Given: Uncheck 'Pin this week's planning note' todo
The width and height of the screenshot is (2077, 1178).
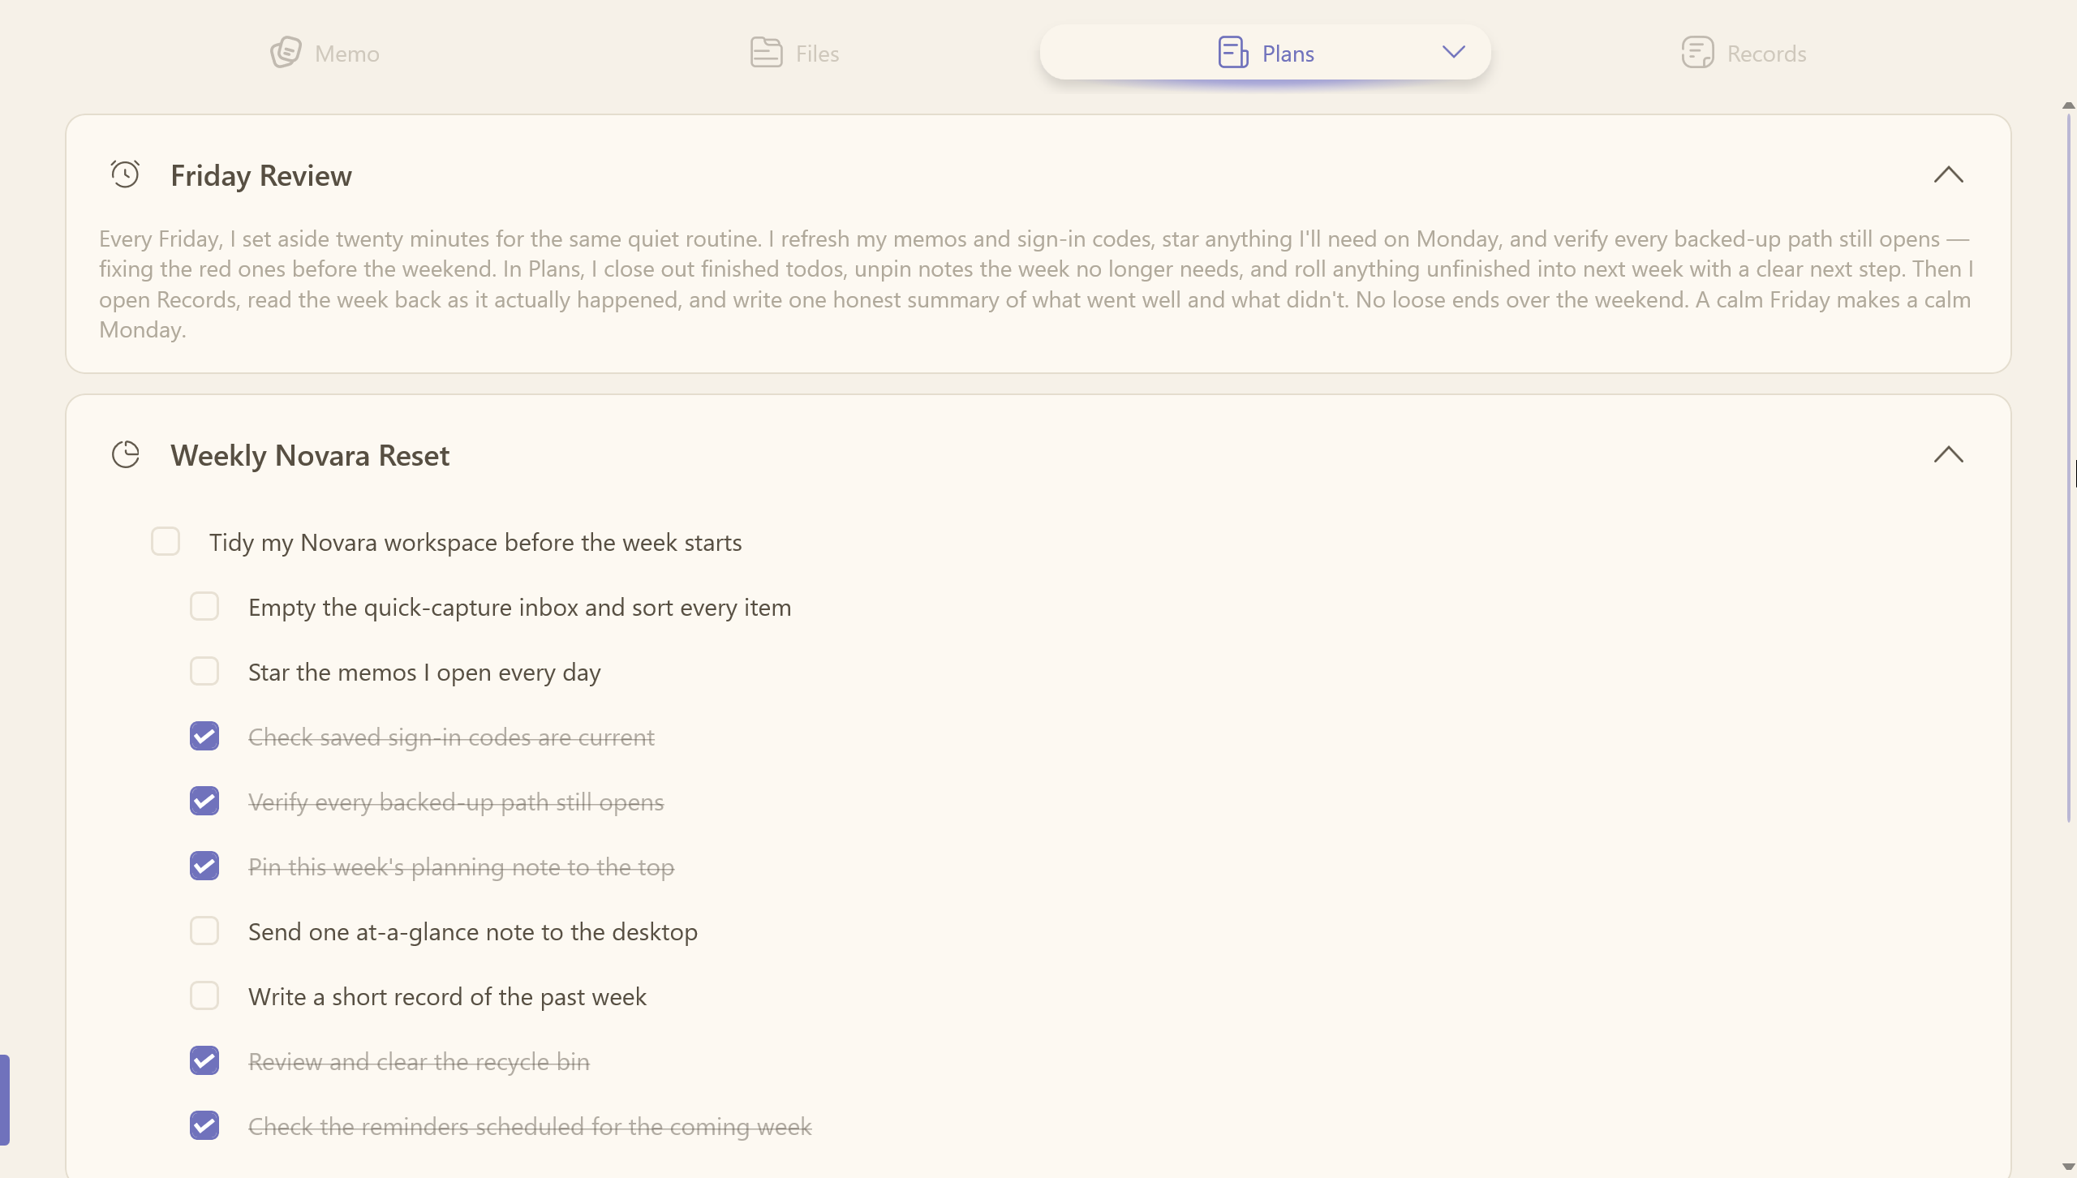Looking at the screenshot, I should pyautogui.click(x=204, y=866).
